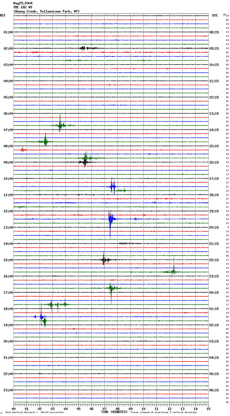Click the 'Traces clipped at plus/minus 5 vertical divisions' note
Screen dimensions: 230x416
[x=163, y=412]
